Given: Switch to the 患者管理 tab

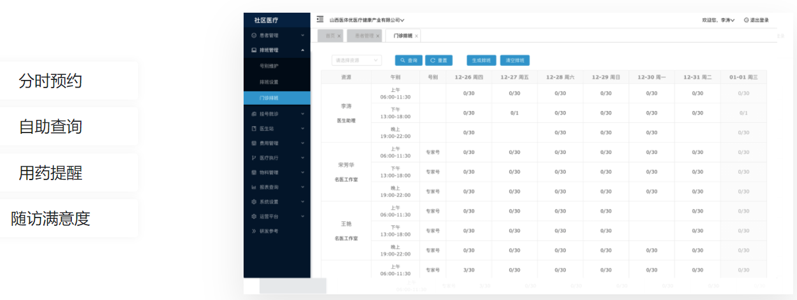Looking at the screenshot, I should (364, 36).
